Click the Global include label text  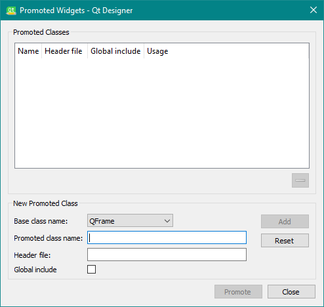35,270
